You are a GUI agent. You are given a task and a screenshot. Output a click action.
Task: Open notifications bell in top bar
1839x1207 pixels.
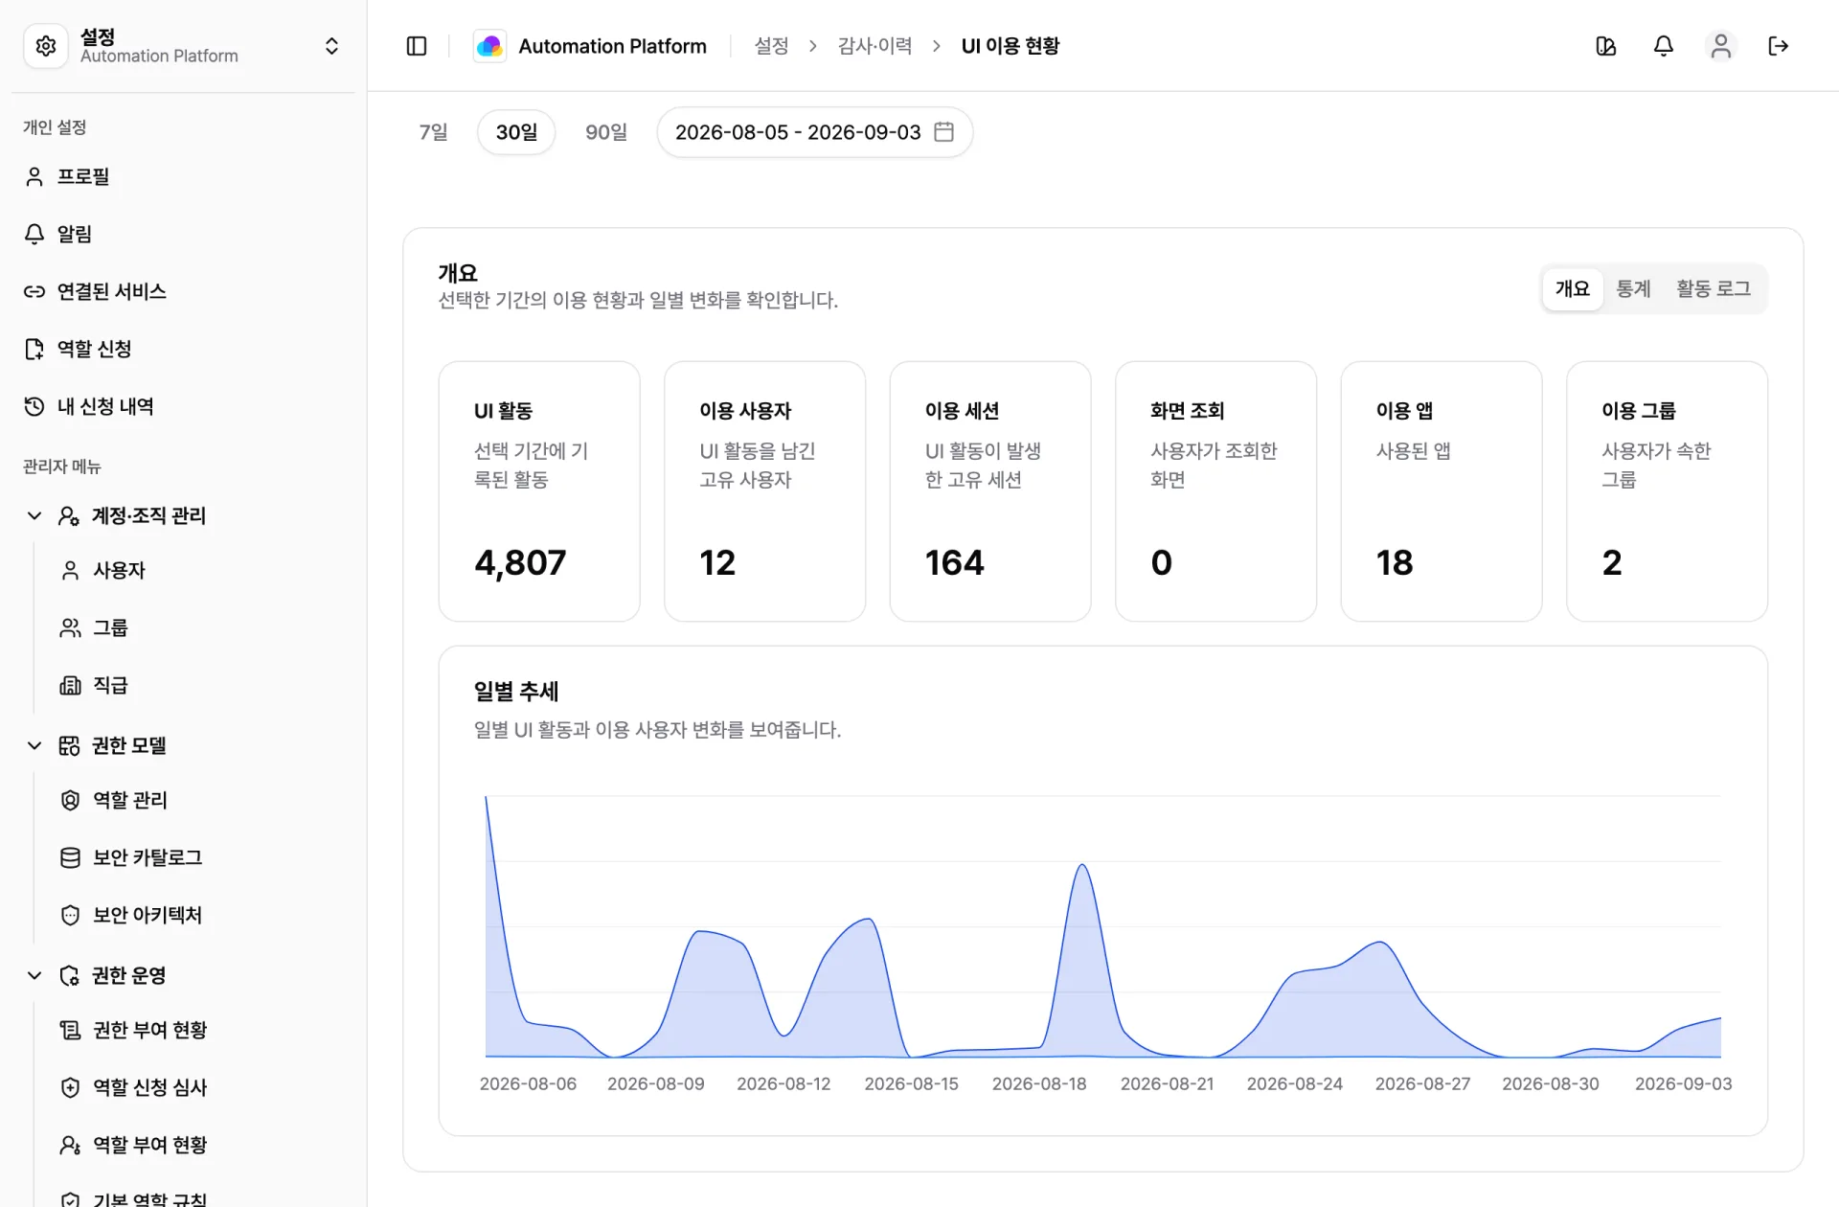pyautogui.click(x=1664, y=46)
